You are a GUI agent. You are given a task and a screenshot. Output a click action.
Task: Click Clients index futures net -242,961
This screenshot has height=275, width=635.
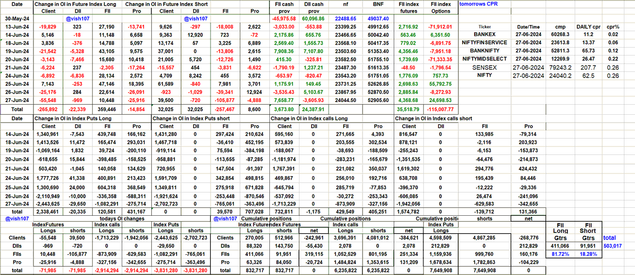[x=315, y=238]
